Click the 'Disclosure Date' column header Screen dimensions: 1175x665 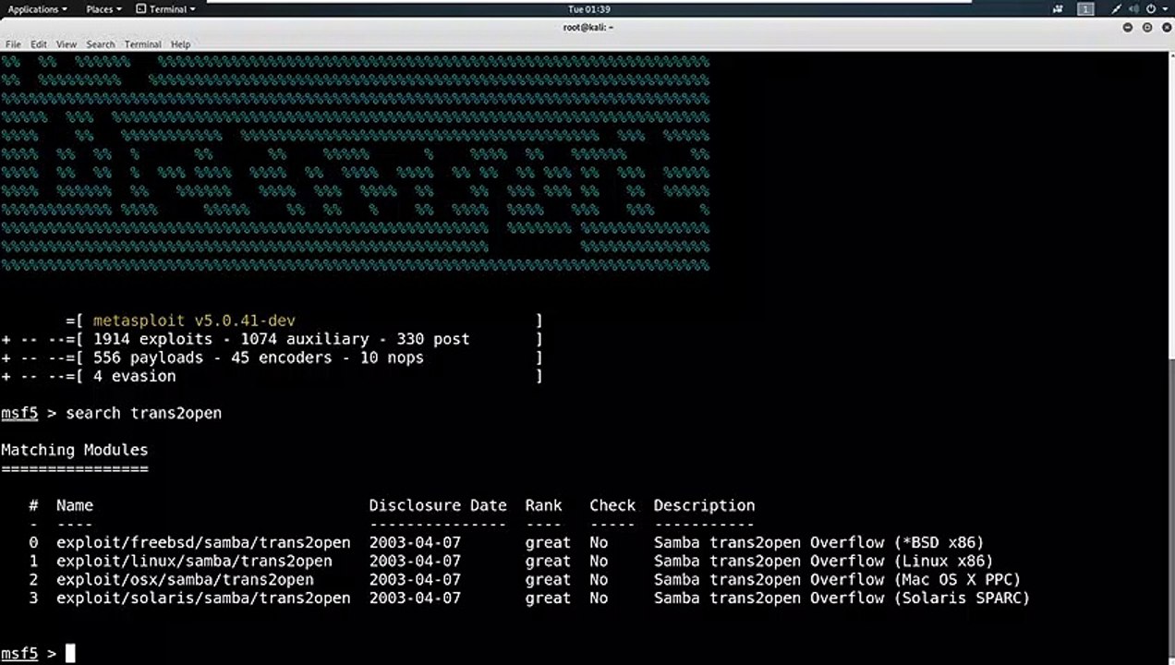pos(438,505)
